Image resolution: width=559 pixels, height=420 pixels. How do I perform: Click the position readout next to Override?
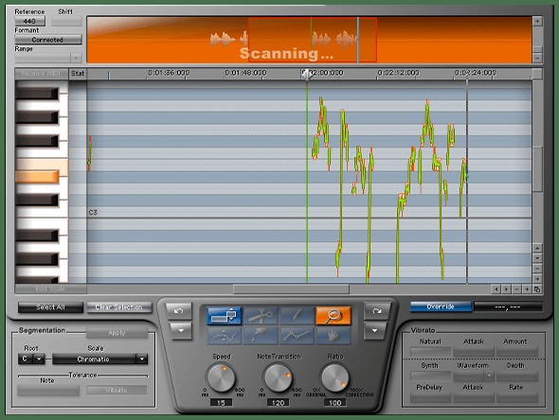click(508, 306)
